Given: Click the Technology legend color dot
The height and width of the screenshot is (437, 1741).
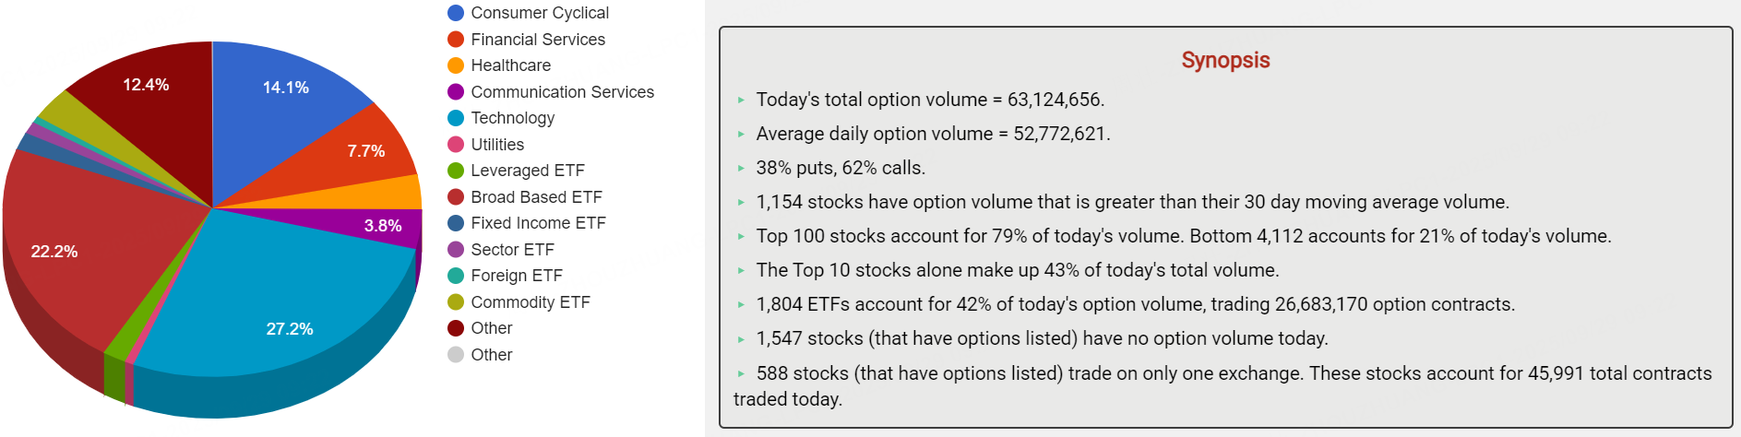Looking at the screenshot, I should pos(456,118).
